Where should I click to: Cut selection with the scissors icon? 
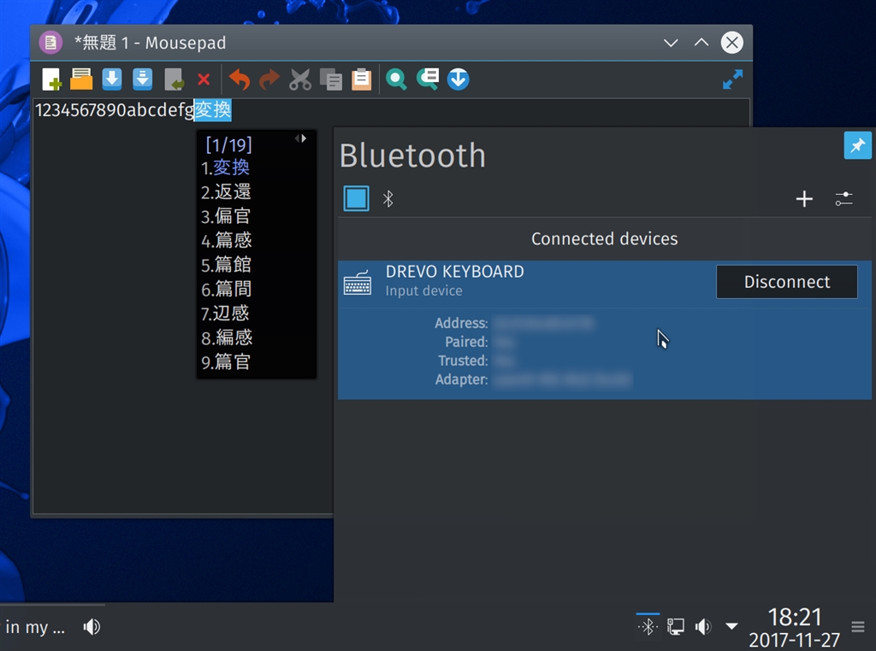(x=300, y=79)
